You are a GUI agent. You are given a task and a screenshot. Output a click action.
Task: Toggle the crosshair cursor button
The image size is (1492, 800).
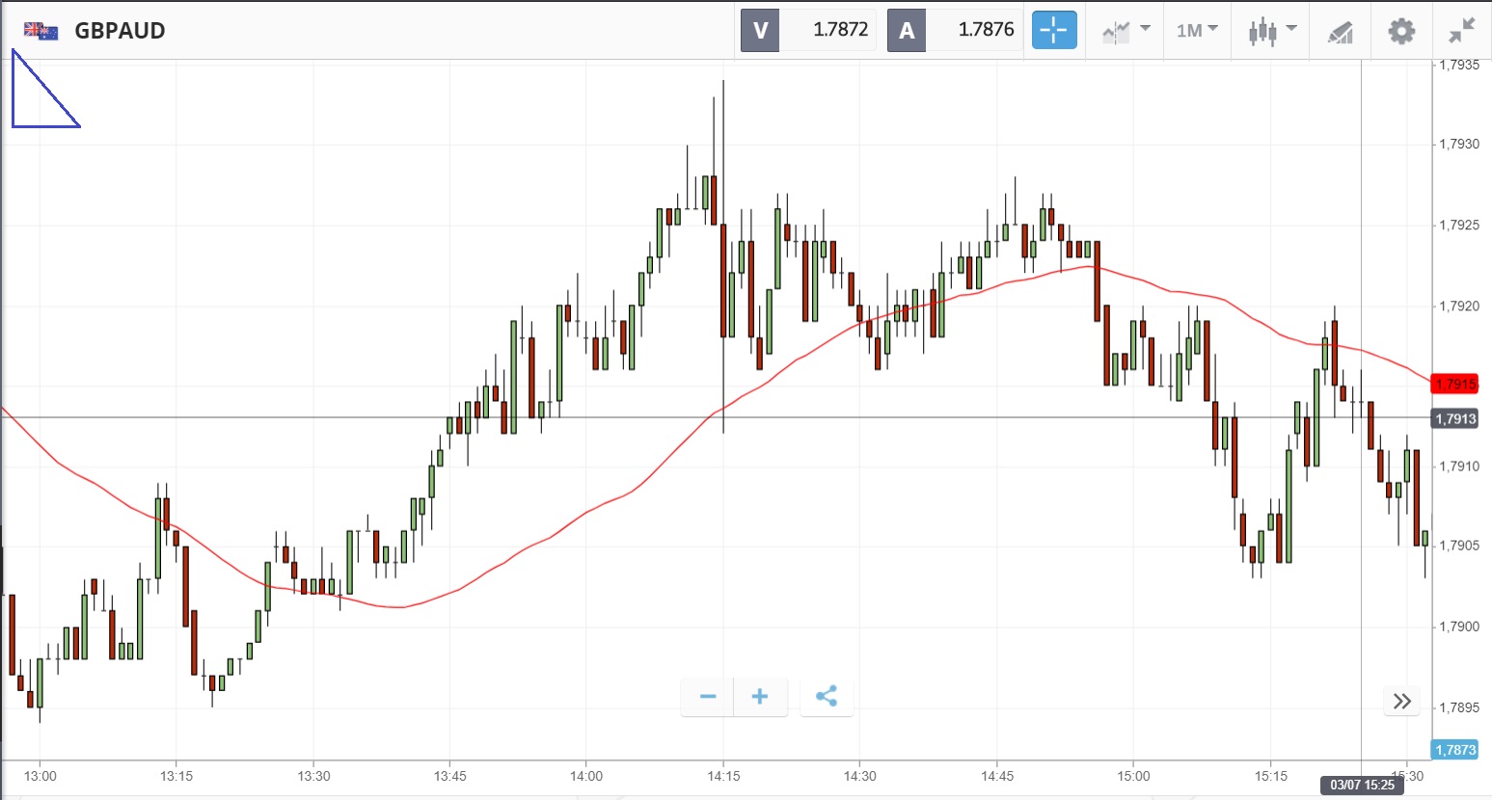tap(1053, 30)
